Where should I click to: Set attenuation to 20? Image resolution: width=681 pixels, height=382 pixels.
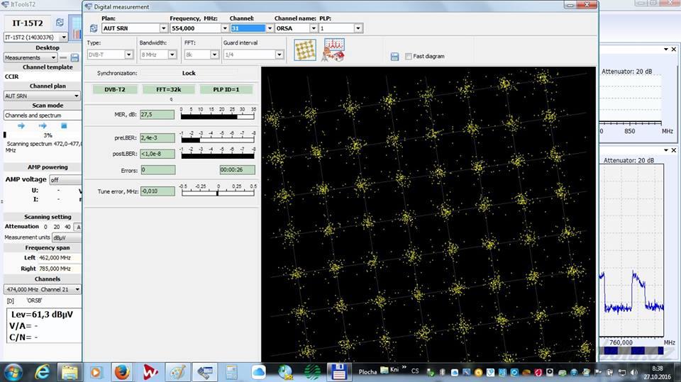[x=57, y=227]
